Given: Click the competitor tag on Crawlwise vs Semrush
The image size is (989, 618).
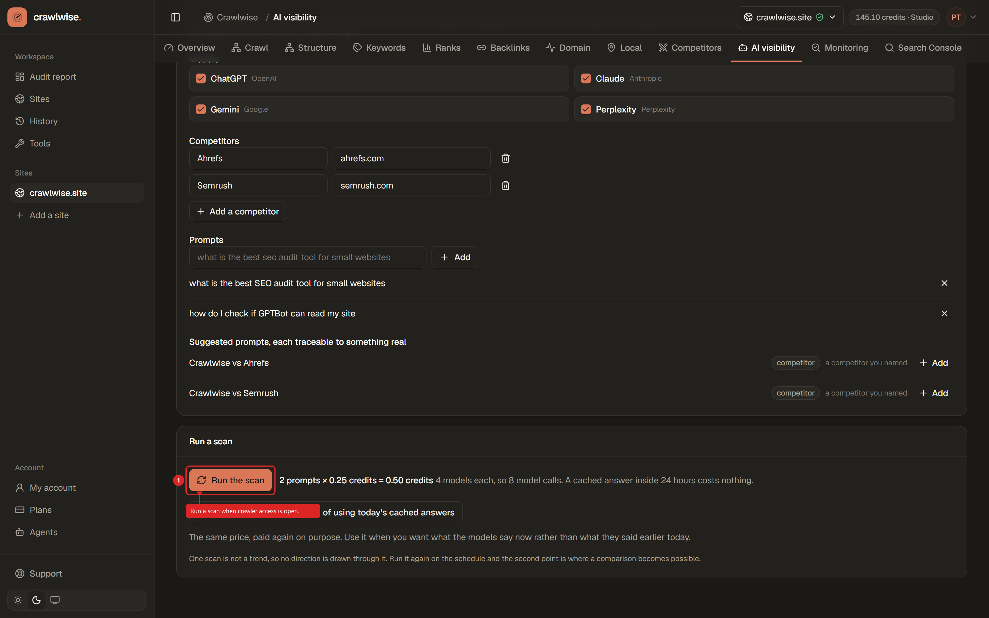Looking at the screenshot, I should tap(795, 393).
